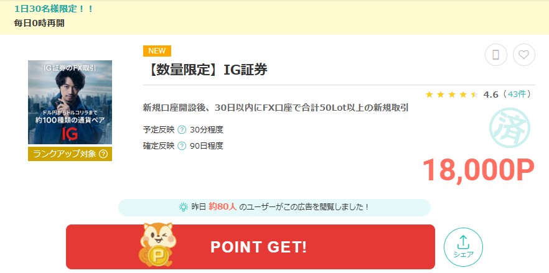Click the 済 completed stamp icon
The image size is (549, 273).
tap(509, 127)
